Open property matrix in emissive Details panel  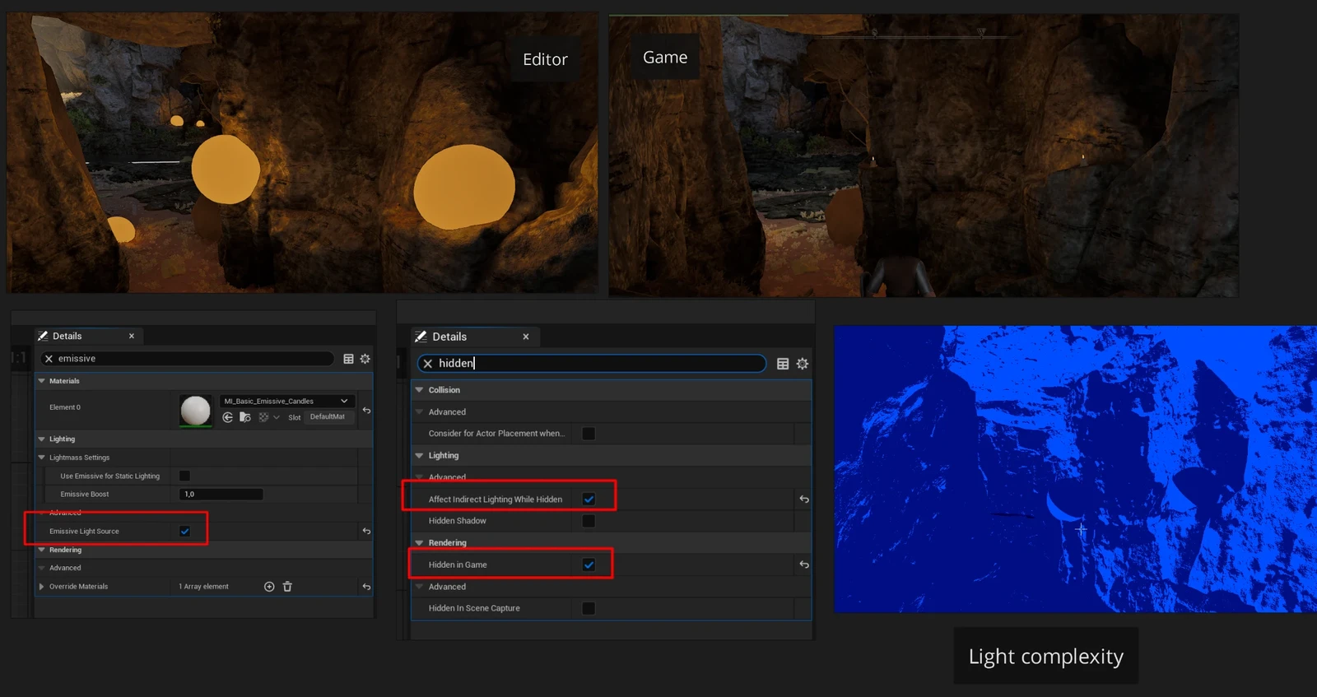click(x=349, y=359)
